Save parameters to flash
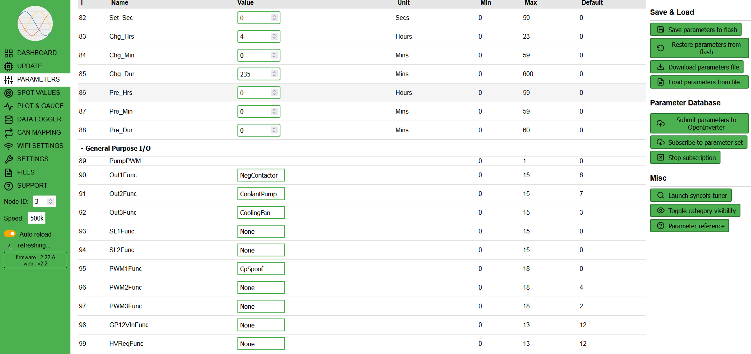Screen dimensions: 751x354 click(695, 30)
